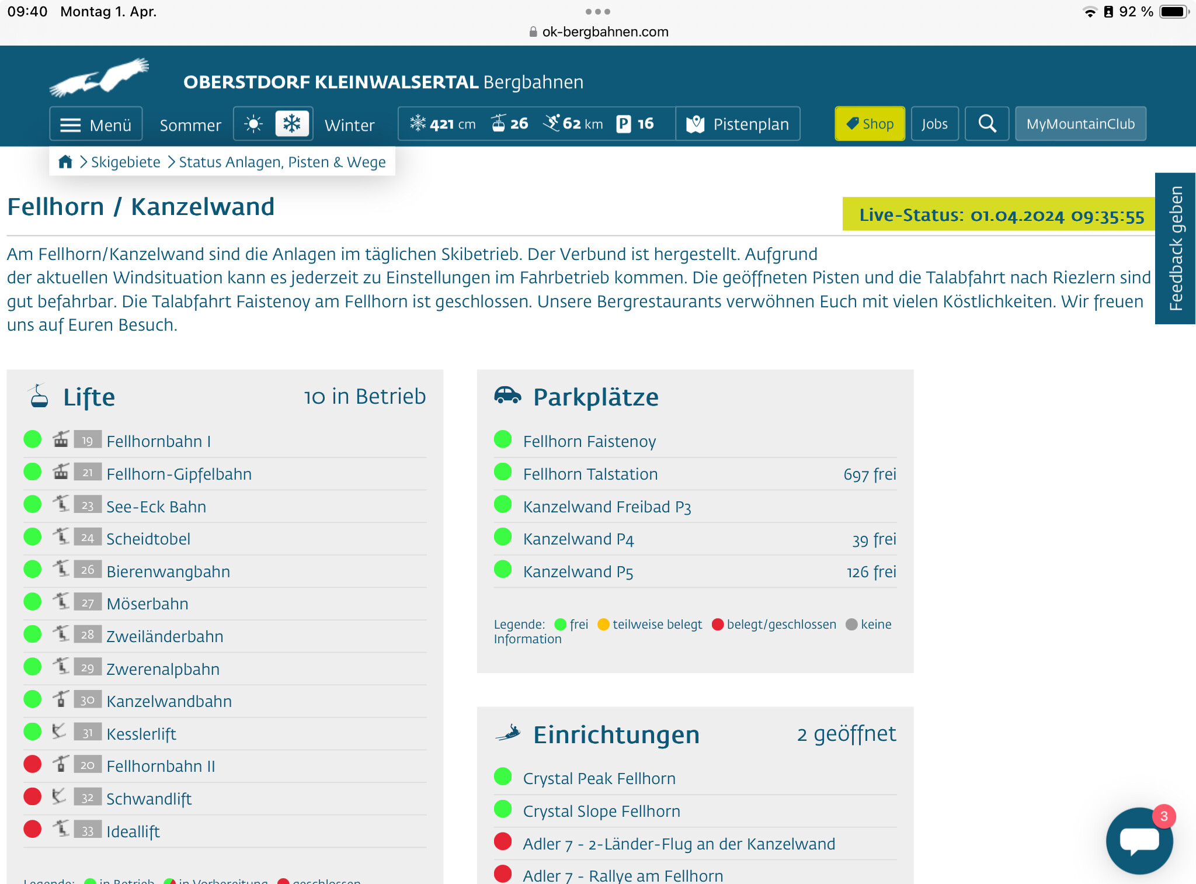1196x884 pixels.
Task: Open the Menü hamburger menu
Action: tap(96, 124)
